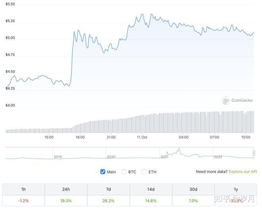Select the 7d change column header
The height and width of the screenshot is (210, 262).
pyautogui.click(x=108, y=189)
